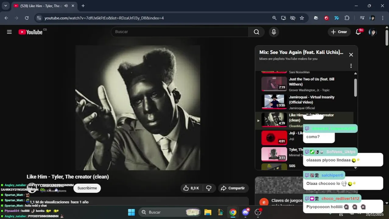Click the Like Him playlist thumbnail
The image size is (389, 219).
click(x=274, y=120)
